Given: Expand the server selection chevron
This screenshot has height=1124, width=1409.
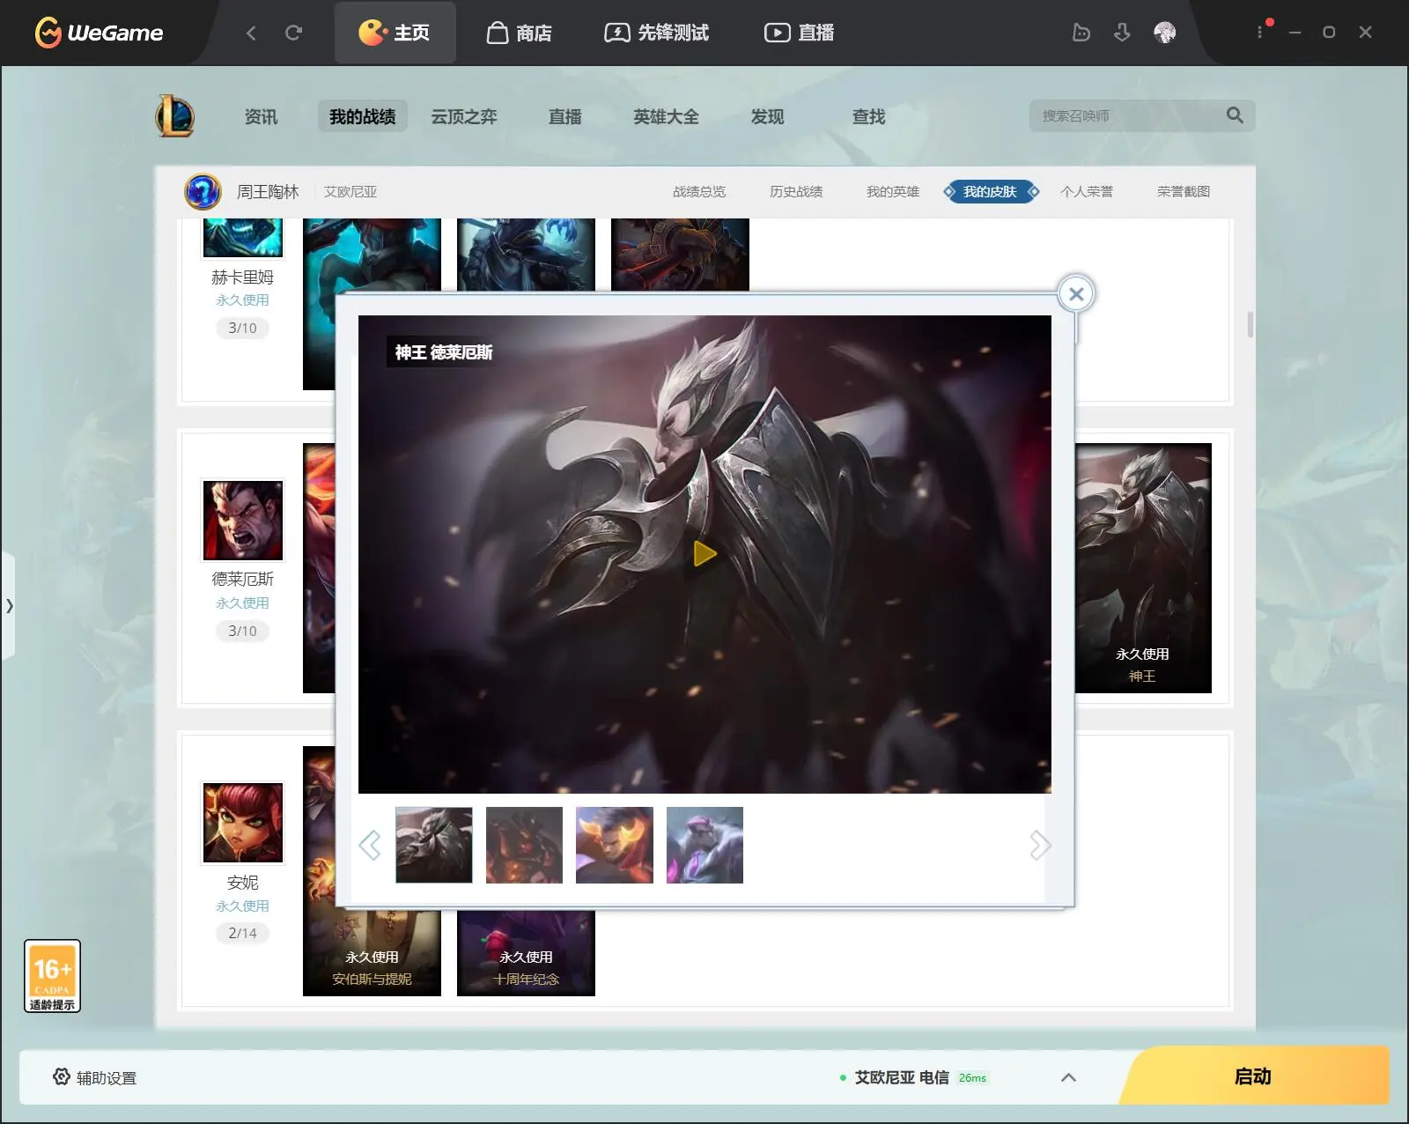Looking at the screenshot, I should pos(1068,1077).
